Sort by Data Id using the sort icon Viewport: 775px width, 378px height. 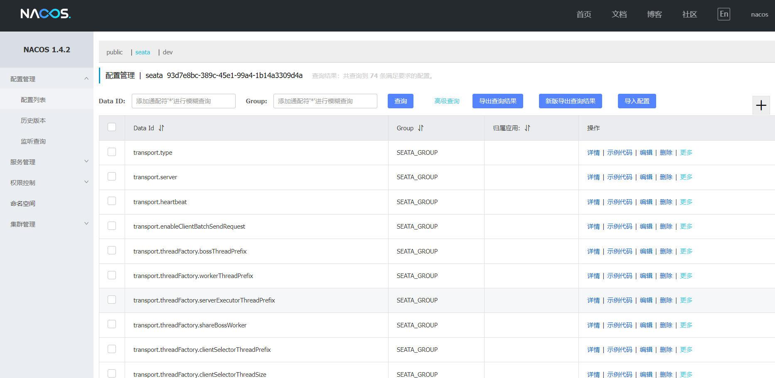tap(161, 128)
